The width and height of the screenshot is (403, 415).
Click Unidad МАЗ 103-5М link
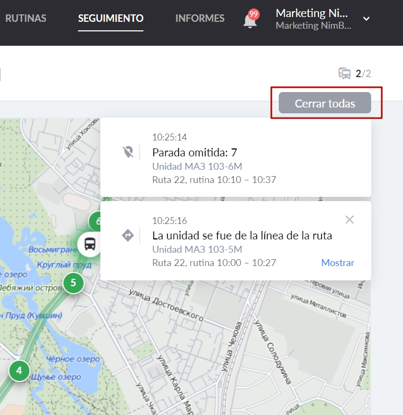pyautogui.click(x=197, y=250)
